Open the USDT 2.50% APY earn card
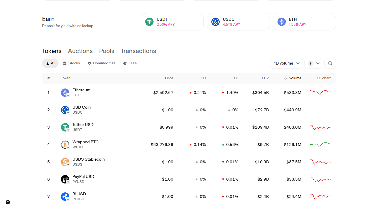This screenshot has height=210, width=378. pyautogui.click(x=172, y=22)
